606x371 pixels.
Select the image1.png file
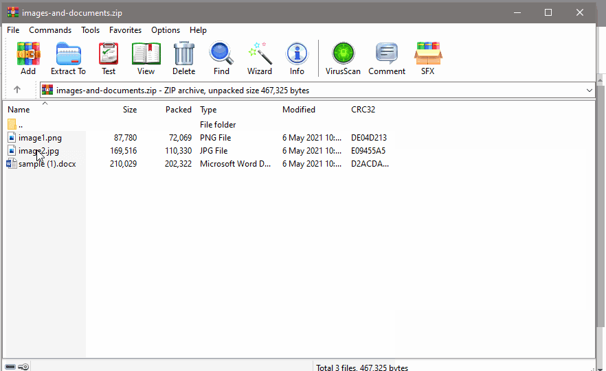coord(40,138)
